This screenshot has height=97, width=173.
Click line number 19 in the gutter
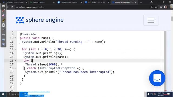point(12,72)
